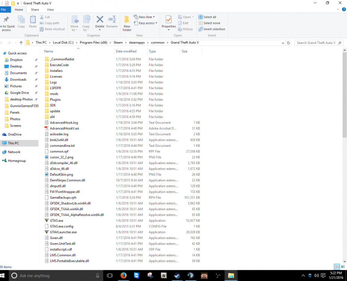
Task: Click the Cut scissors icon
Action: click(x=42, y=17)
